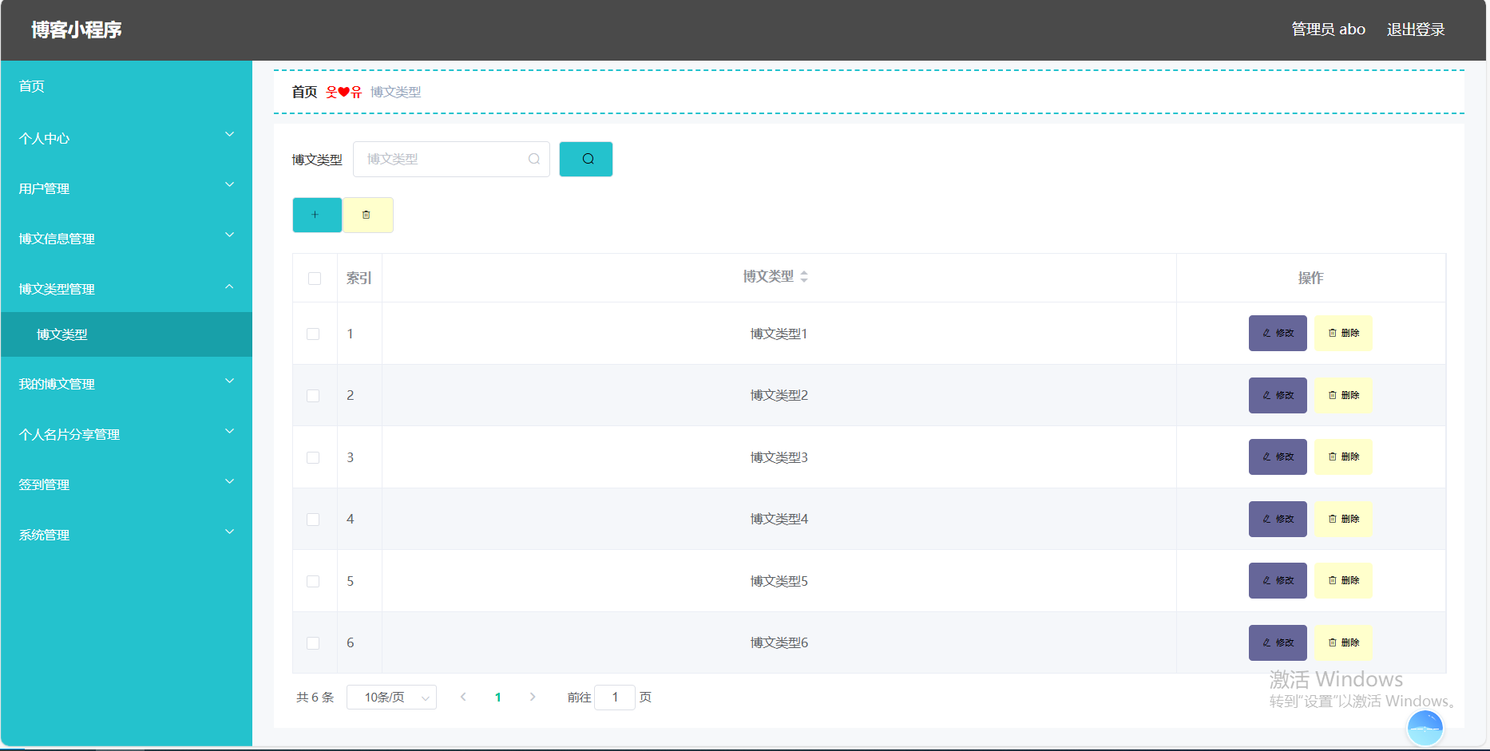Click 删除 for 博文类型4

pos(1343,519)
